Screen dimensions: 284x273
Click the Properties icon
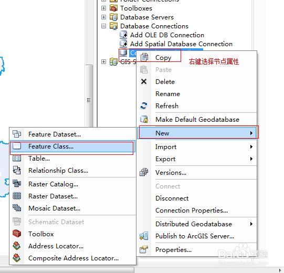tap(144, 249)
